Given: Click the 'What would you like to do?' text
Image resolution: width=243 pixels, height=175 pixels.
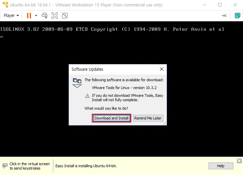Looking at the screenshot, I should pyautogui.click(x=106, y=108).
